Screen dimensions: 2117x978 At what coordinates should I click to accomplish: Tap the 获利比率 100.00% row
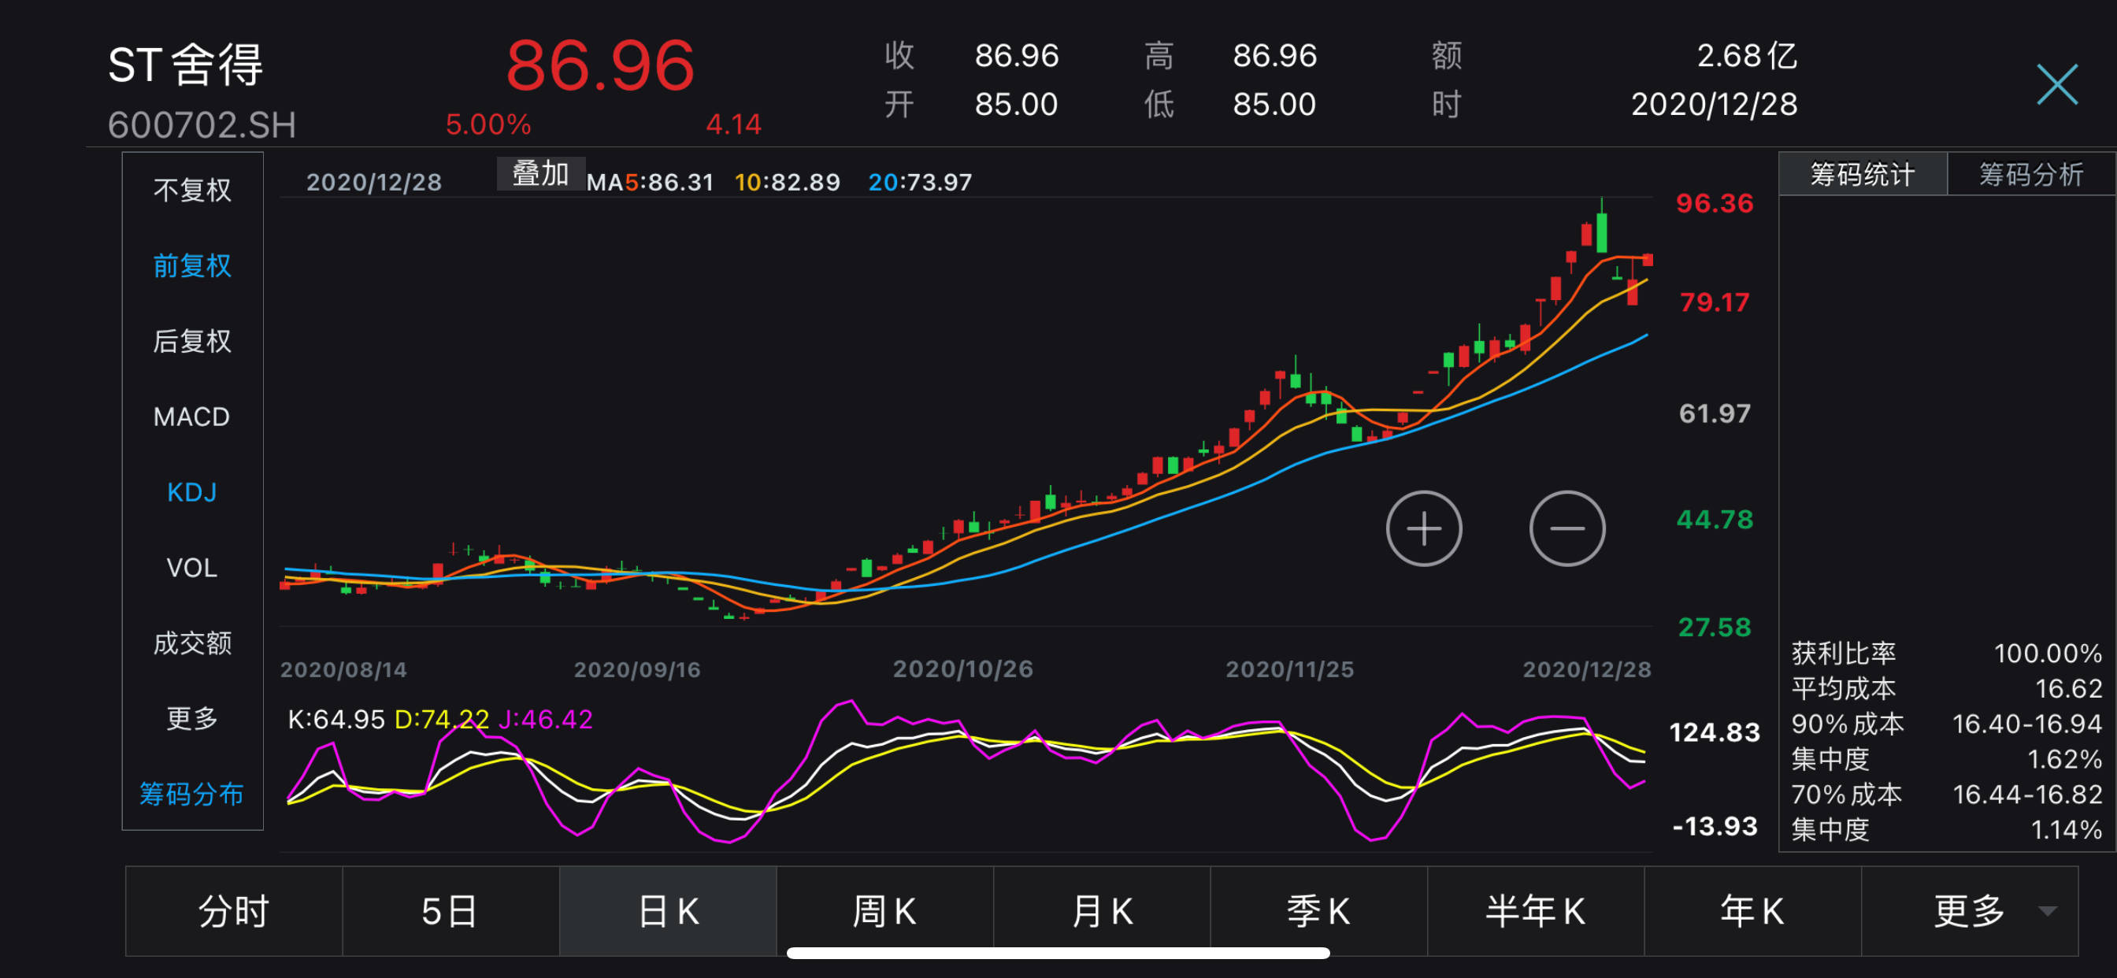pos(1946,654)
